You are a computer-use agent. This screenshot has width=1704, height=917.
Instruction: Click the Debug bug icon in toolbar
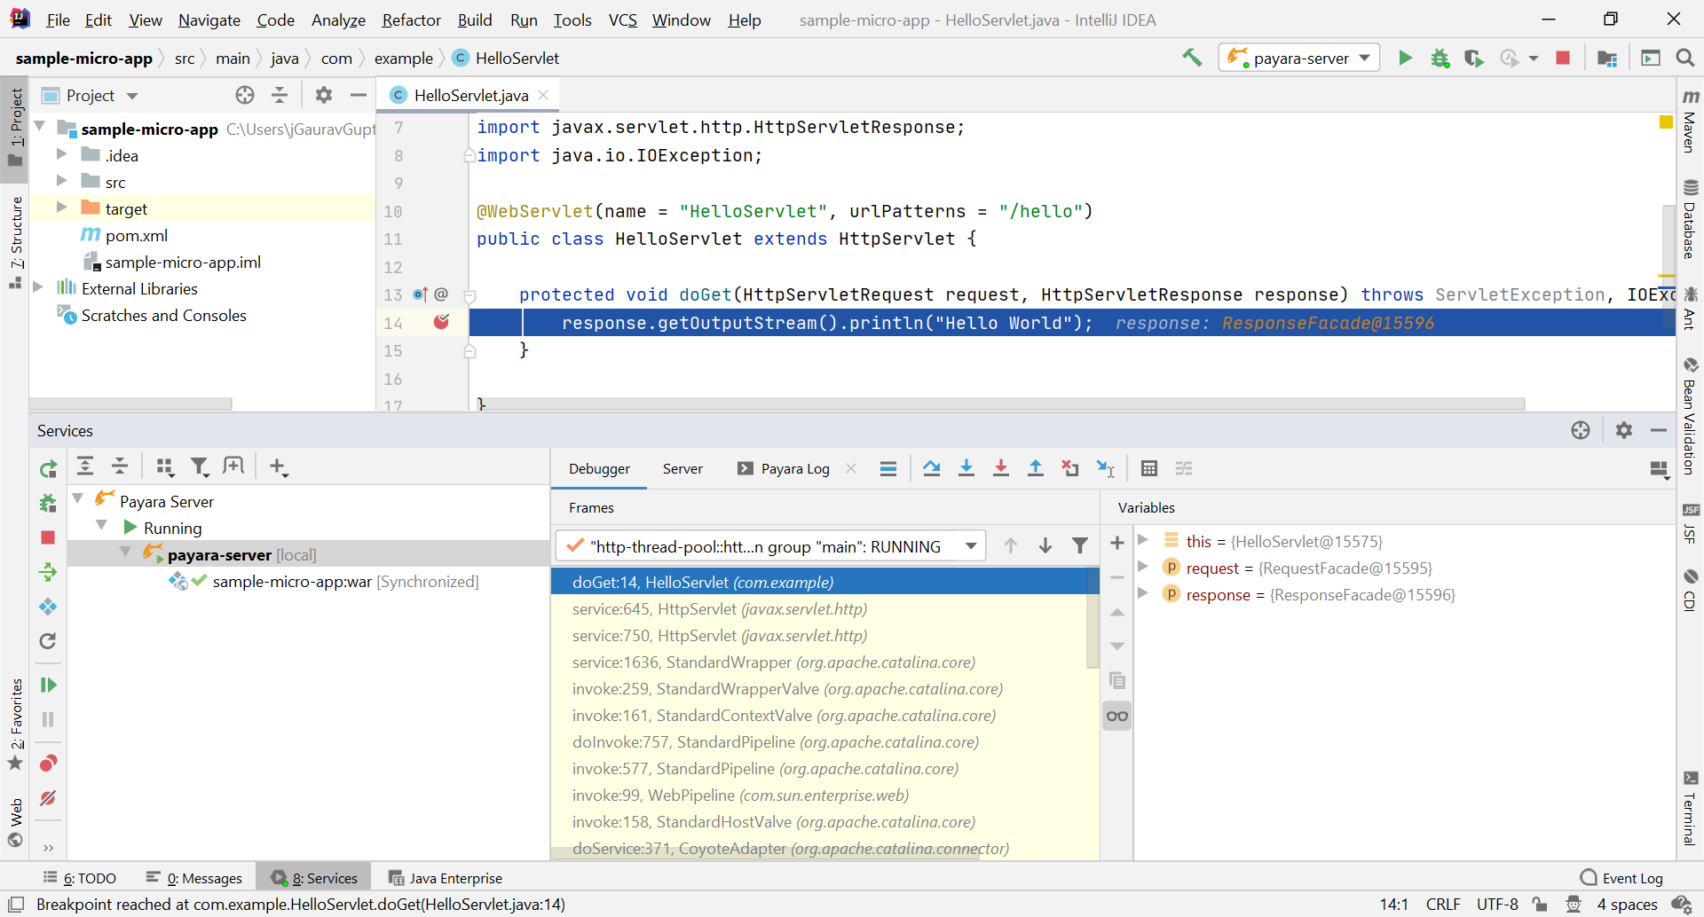pos(1440,59)
